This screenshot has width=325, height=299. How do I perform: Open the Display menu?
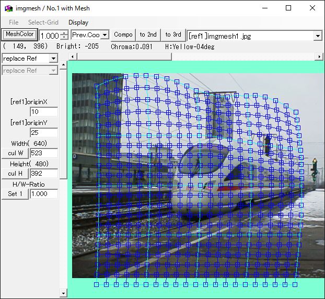(x=78, y=22)
